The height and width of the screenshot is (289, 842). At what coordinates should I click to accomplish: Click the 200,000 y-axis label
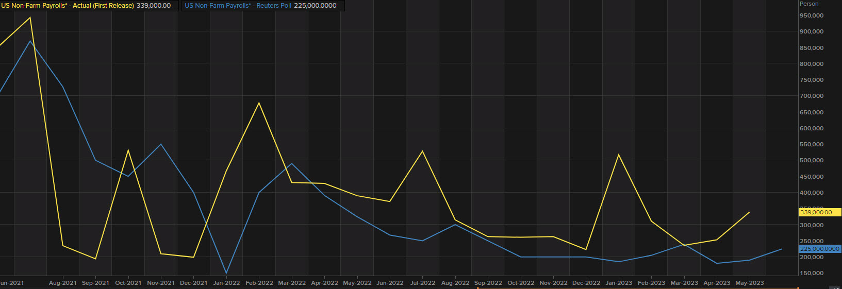[812, 257]
